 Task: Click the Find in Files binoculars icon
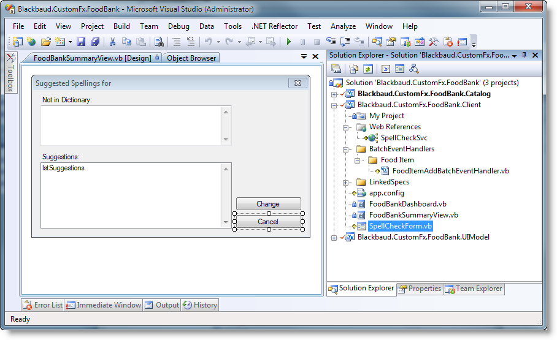point(159,42)
